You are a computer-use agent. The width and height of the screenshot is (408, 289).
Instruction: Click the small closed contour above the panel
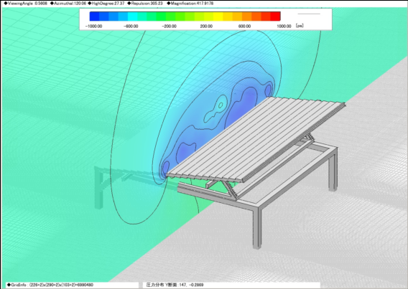[x=221, y=105]
